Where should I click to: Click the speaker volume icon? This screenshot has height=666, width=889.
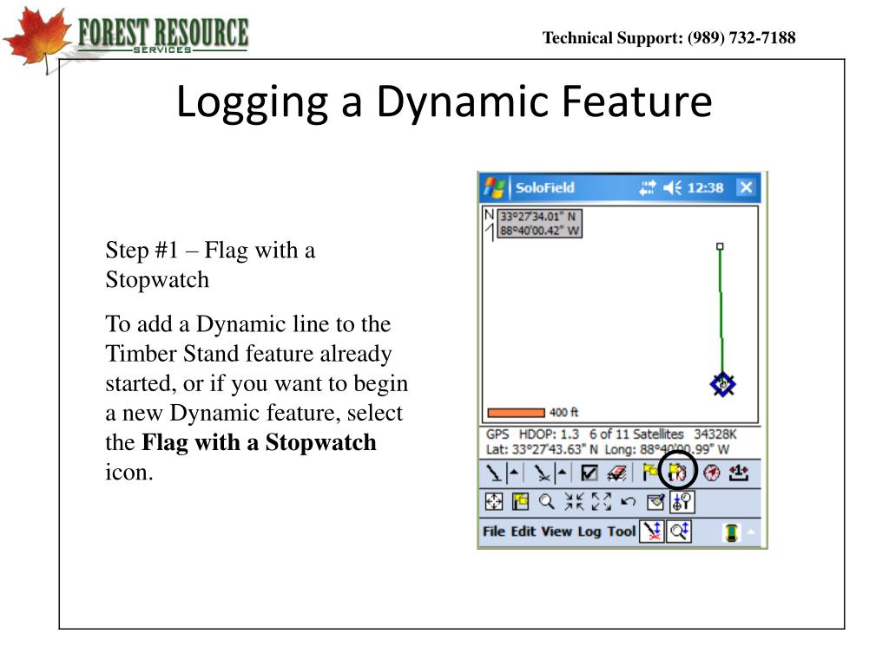click(673, 187)
